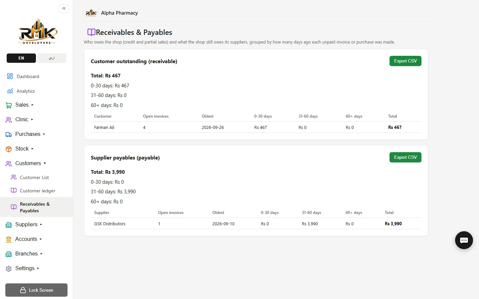479x299 pixels.
Task: Click the small Alpha Pharmacy header logo
Action: (x=91, y=13)
